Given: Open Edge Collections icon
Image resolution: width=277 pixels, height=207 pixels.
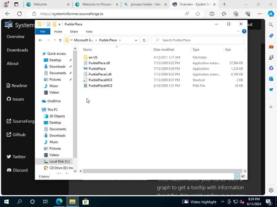Looking at the screenshot, I should (x=236, y=14).
